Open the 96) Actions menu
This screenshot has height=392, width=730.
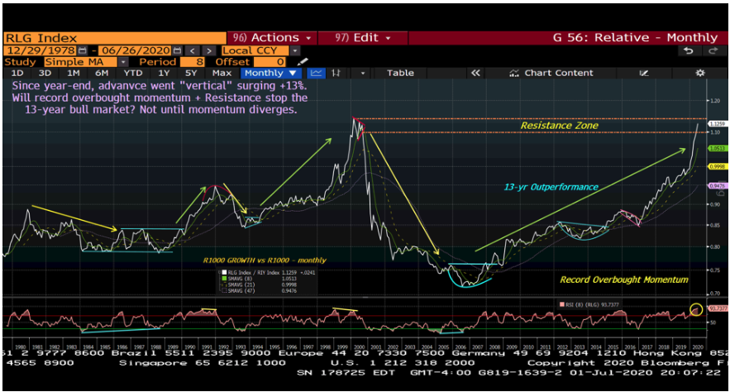click(x=272, y=38)
